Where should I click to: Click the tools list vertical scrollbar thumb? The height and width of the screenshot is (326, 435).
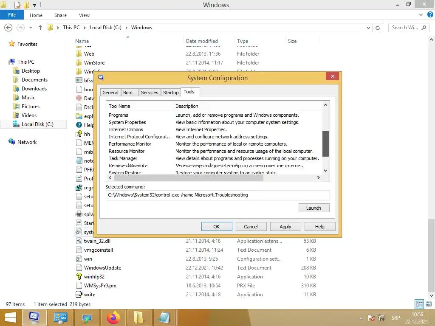tap(325, 143)
